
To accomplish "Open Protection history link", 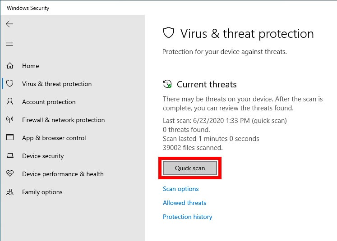I will click(x=187, y=217).
